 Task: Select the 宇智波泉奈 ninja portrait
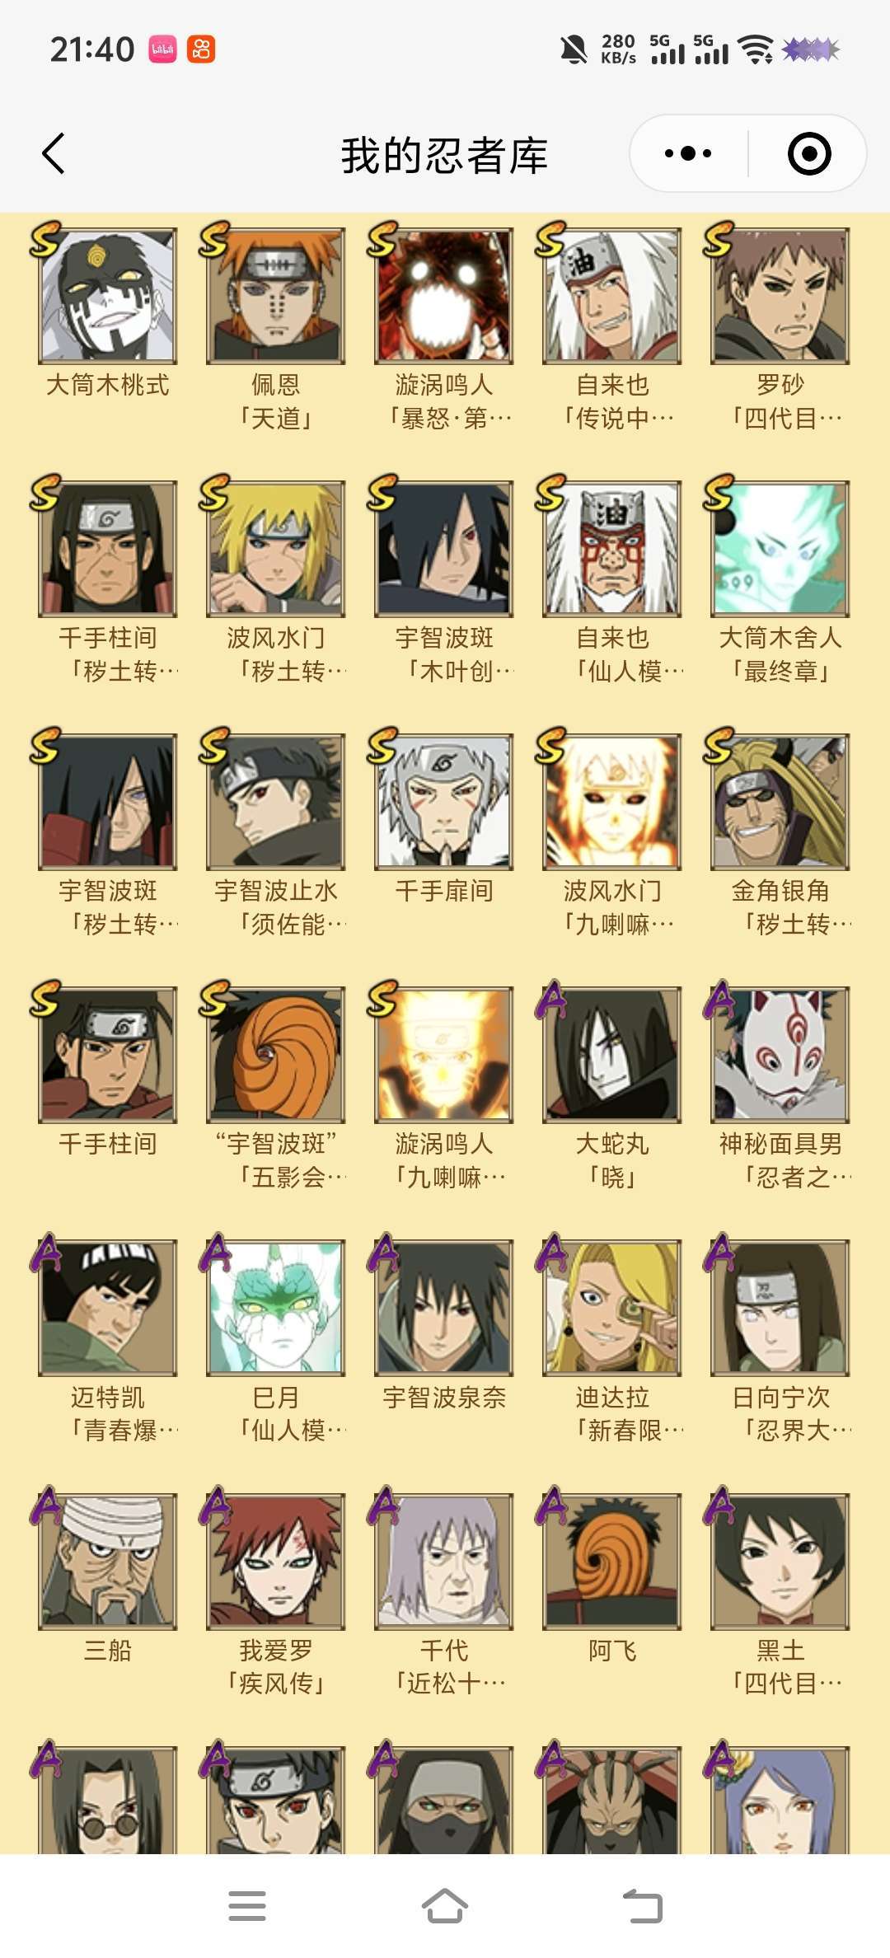(x=444, y=1308)
